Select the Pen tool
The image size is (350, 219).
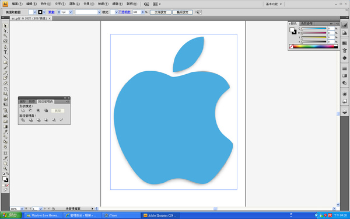coord(5,47)
